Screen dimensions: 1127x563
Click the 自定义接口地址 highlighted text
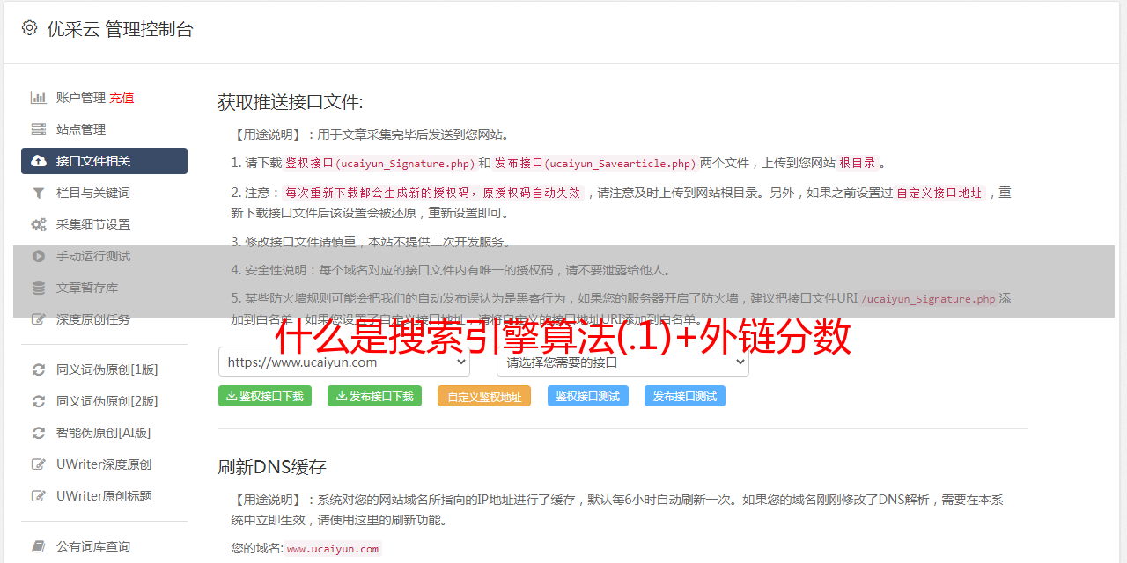tap(939, 193)
